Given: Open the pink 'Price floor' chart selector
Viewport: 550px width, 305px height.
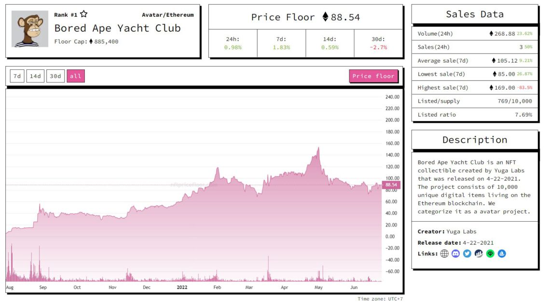Looking at the screenshot, I should pyautogui.click(x=373, y=76).
